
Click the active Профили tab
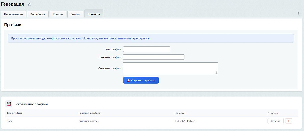click(94, 14)
